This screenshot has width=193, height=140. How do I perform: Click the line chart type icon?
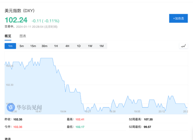click(x=184, y=46)
